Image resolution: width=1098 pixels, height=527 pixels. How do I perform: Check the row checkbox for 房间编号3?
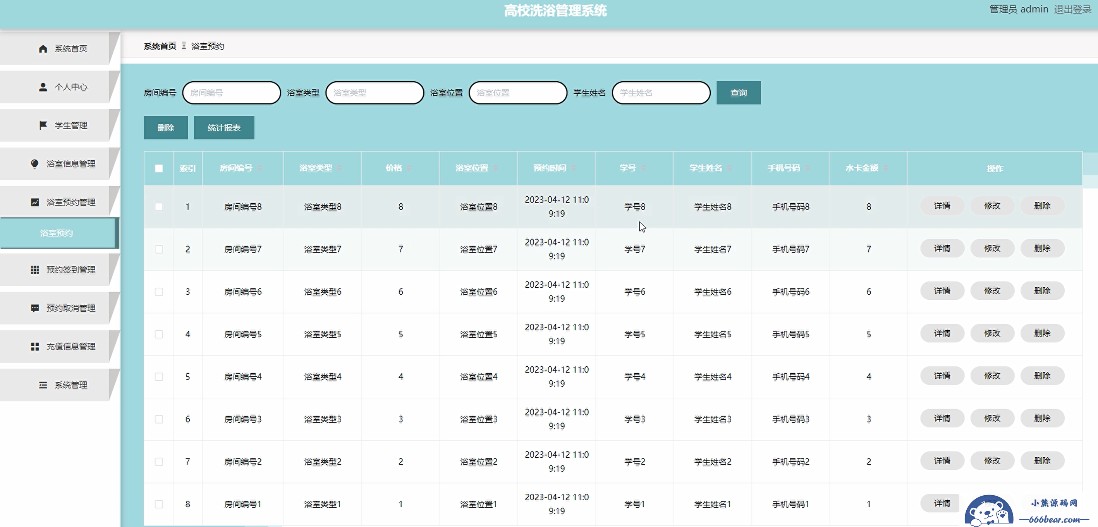click(158, 419)
